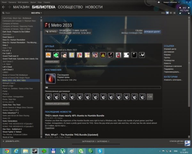Open THQ's stock rises news headline
The width and height of the screenshot is (192, 154).
[75, 116]
